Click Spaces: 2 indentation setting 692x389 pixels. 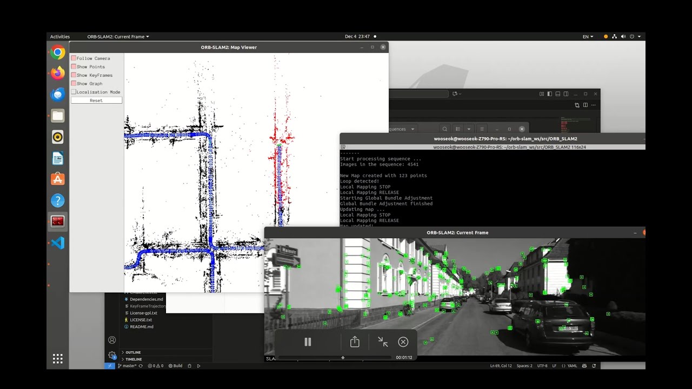[x=524, y=366]
